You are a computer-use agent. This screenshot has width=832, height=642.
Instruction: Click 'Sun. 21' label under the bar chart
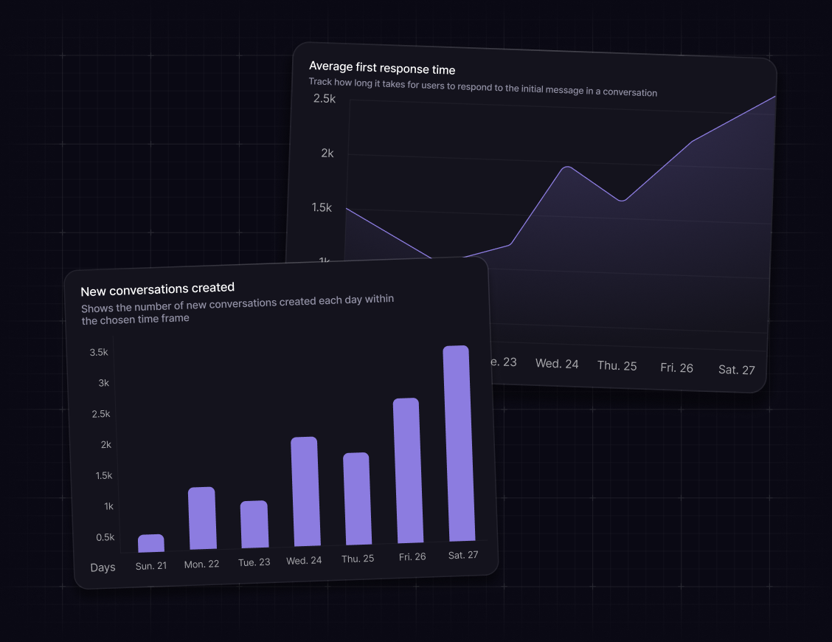[151, 566]
